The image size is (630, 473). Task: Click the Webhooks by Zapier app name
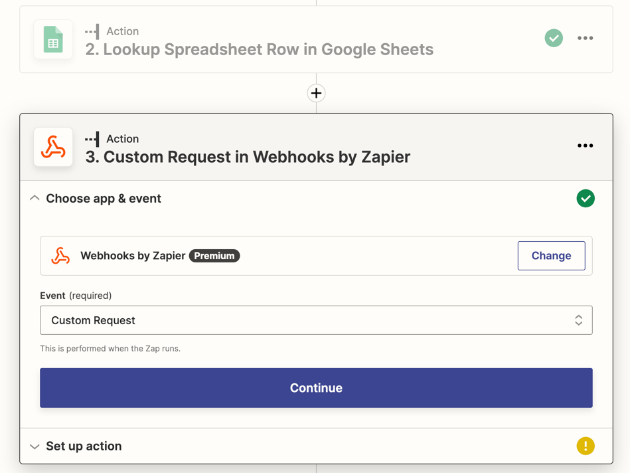click(x=133, y=256)
